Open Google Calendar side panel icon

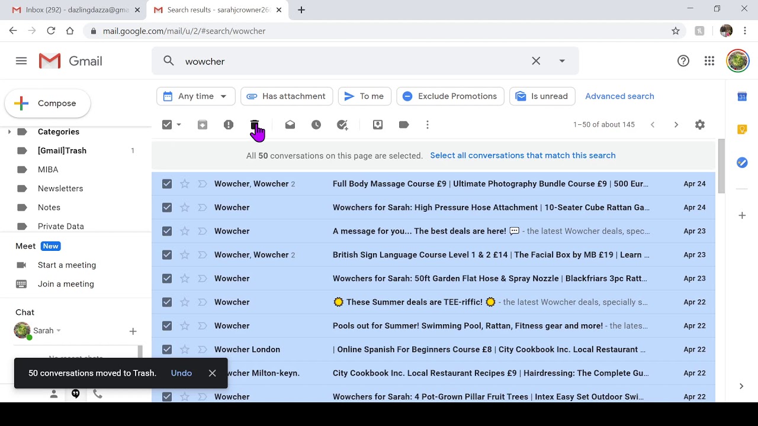[742, 96]
